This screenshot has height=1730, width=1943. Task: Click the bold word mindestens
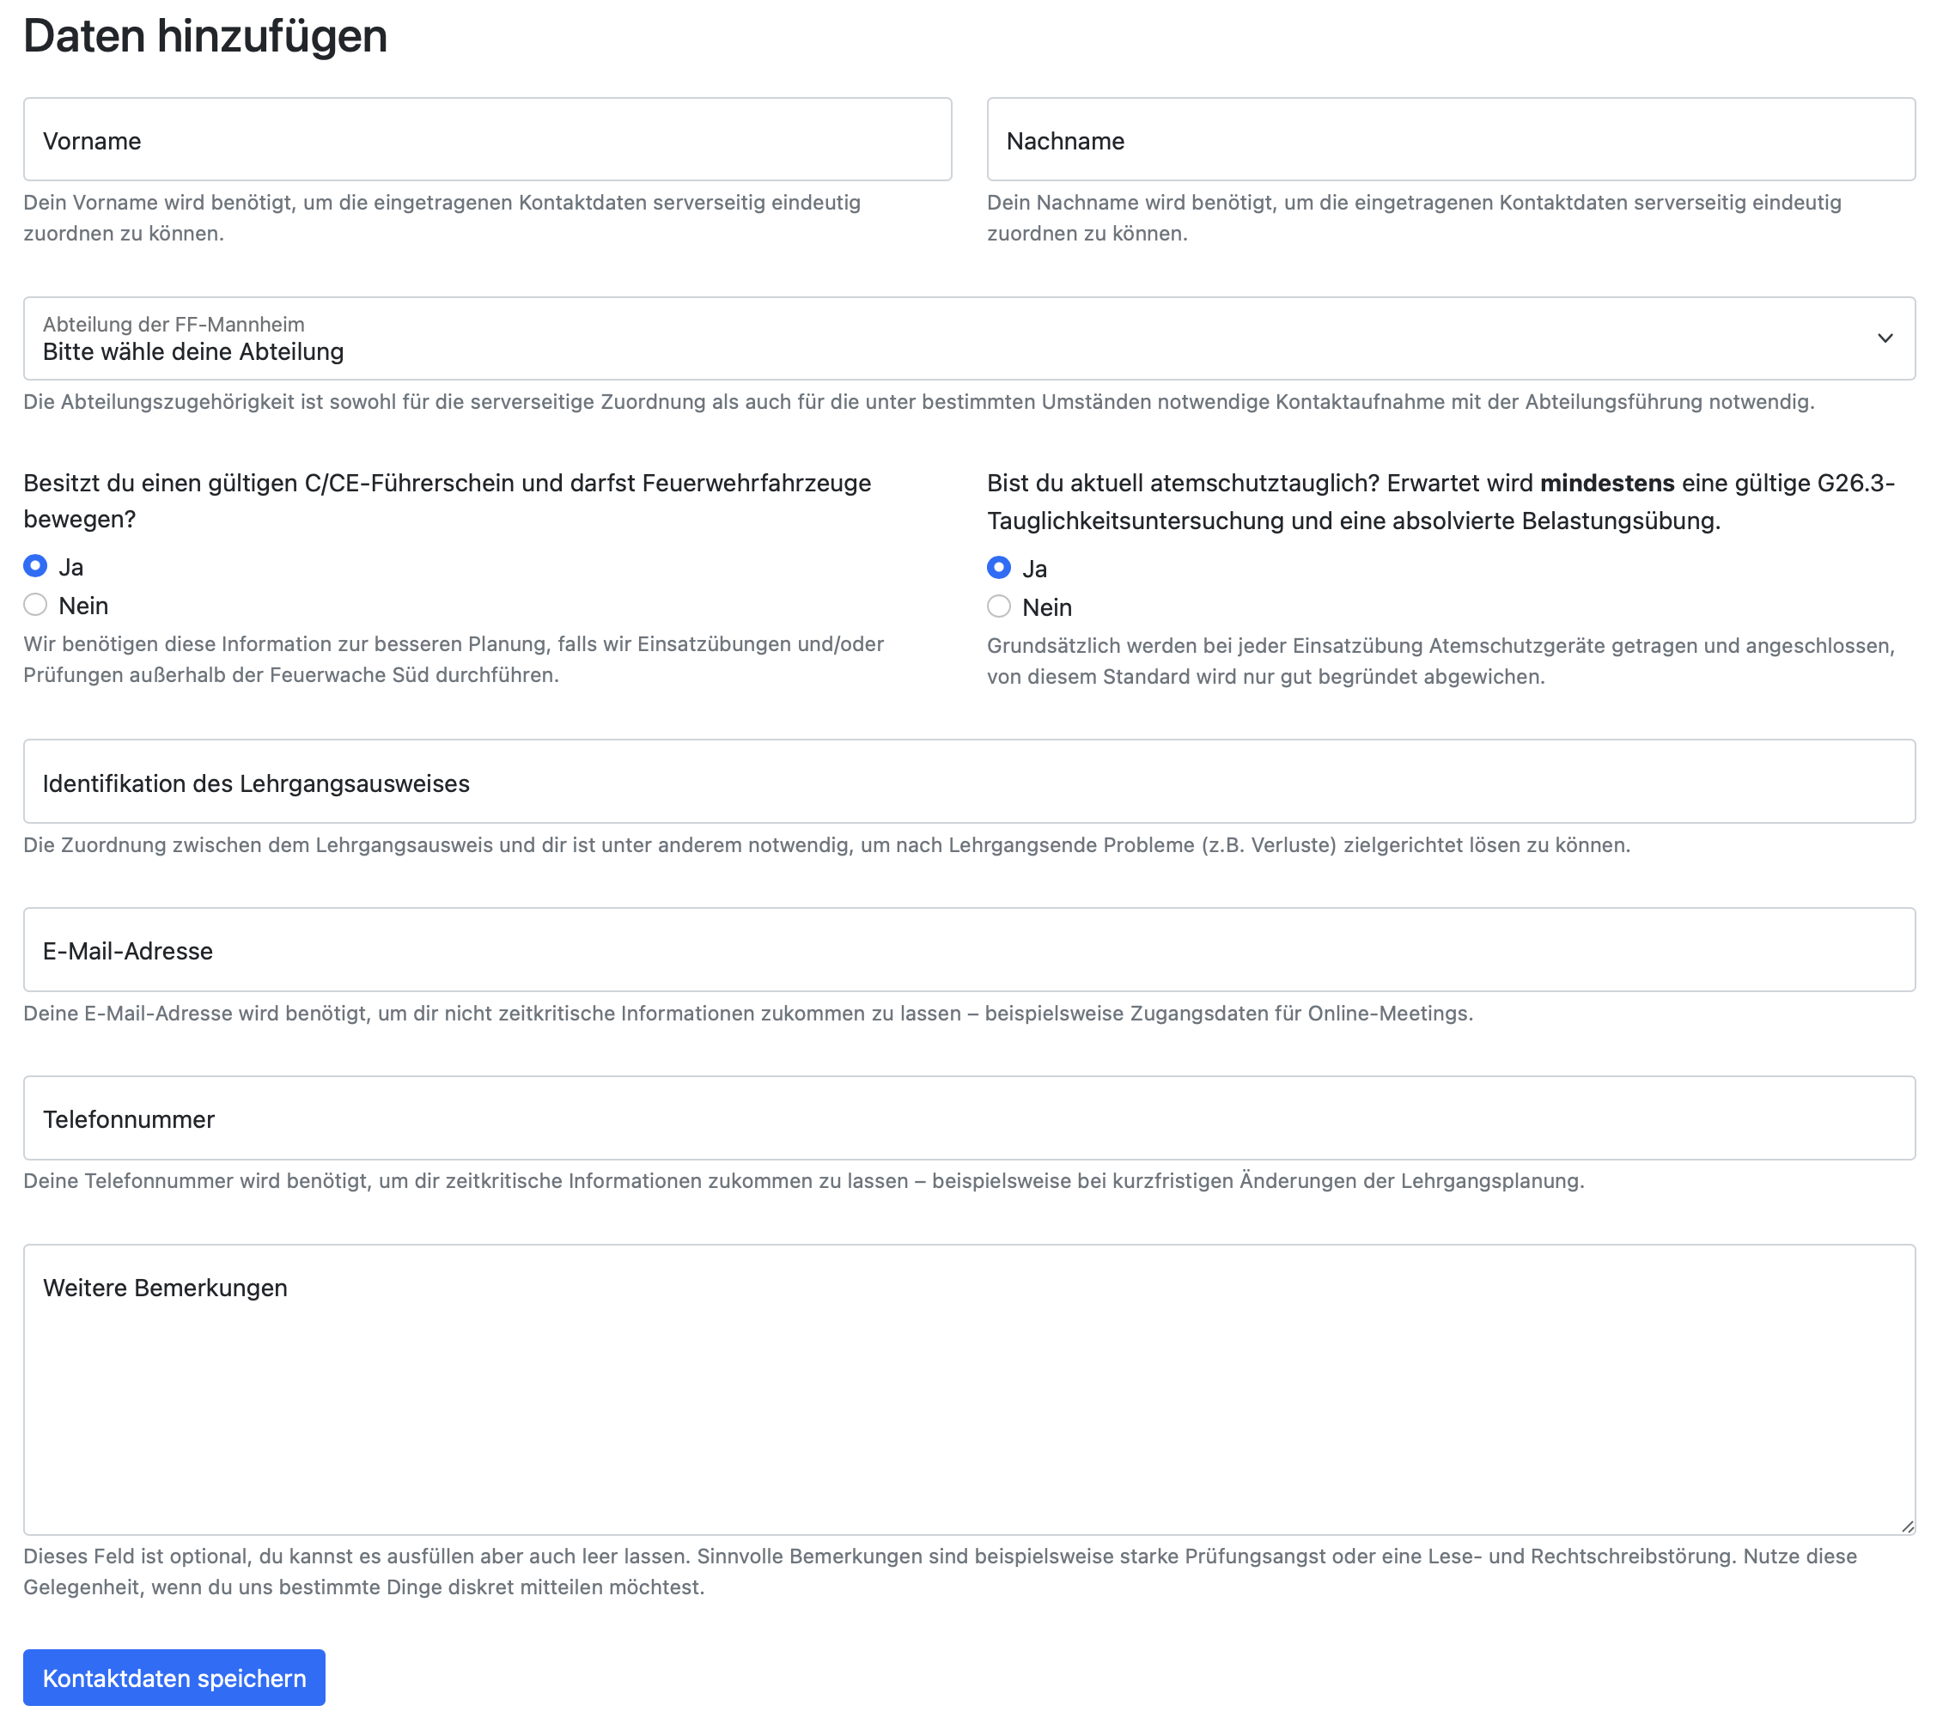(1606, 483)
